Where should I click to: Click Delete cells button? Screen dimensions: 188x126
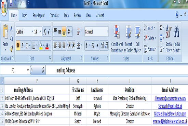click(150, 38)
